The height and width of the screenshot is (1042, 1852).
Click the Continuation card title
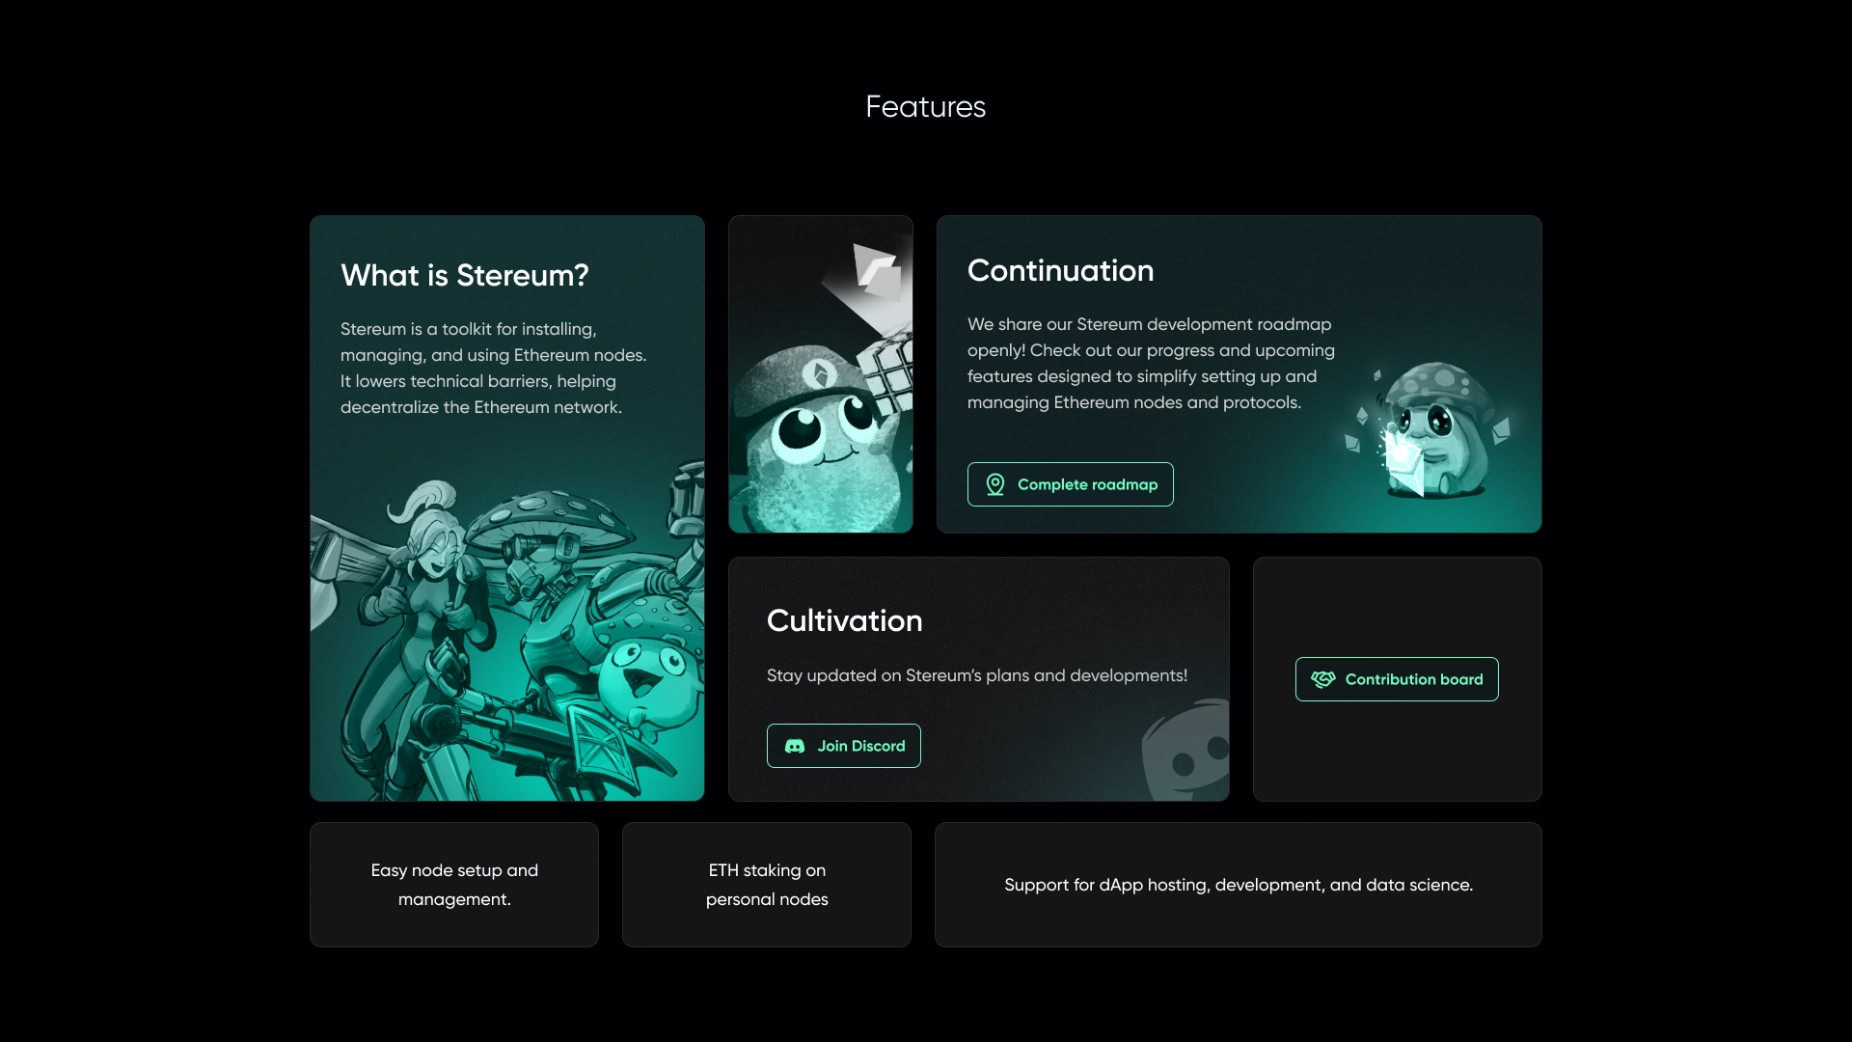(1060, 270)
